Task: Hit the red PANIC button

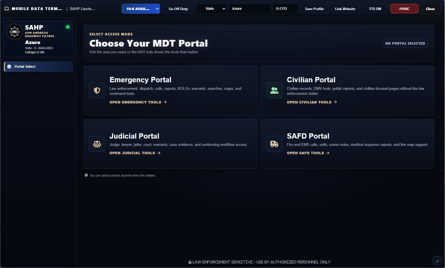Action: click(x=404, y=9)
